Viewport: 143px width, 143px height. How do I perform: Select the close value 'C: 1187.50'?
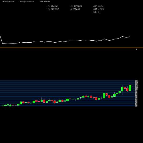(53, 9)
